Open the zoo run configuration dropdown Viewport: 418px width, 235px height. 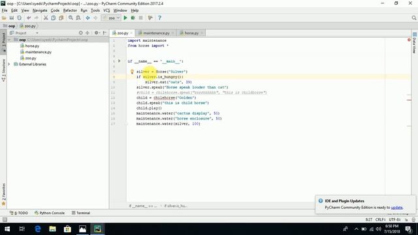pyautogui.click(x=112, y=18)
